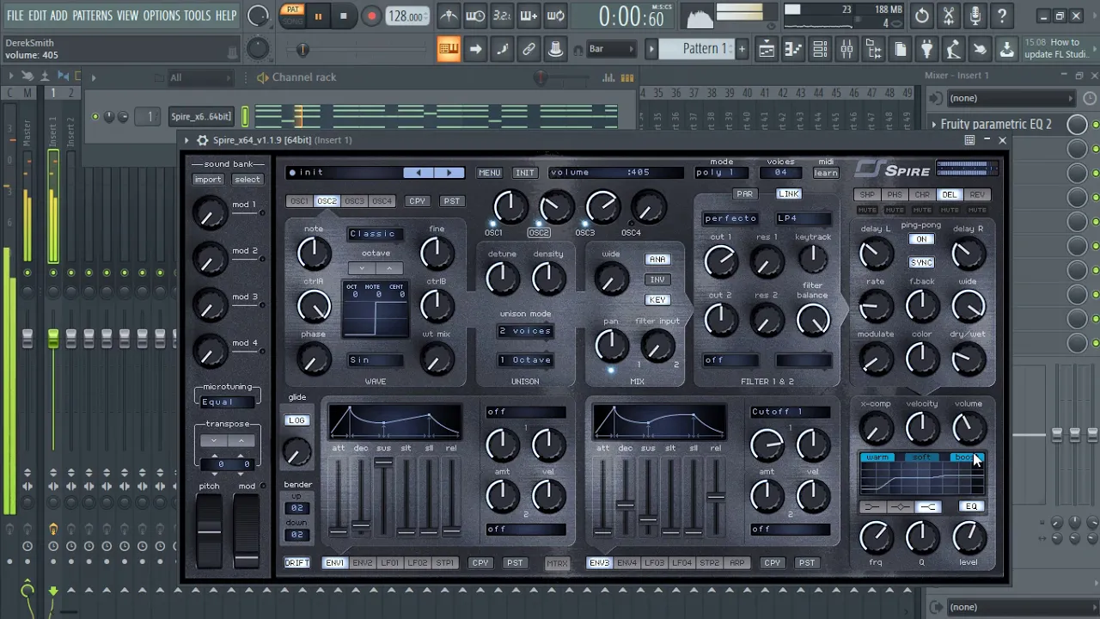Open help with the question mark icon
1100x619 pixels.
(1002, 16)
